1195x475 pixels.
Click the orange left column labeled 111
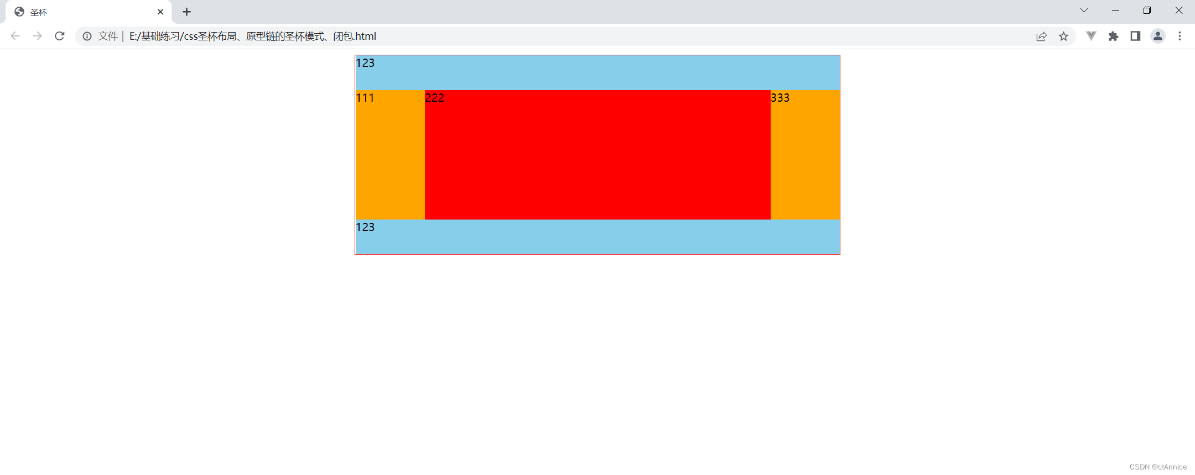(x=390, y=155)
